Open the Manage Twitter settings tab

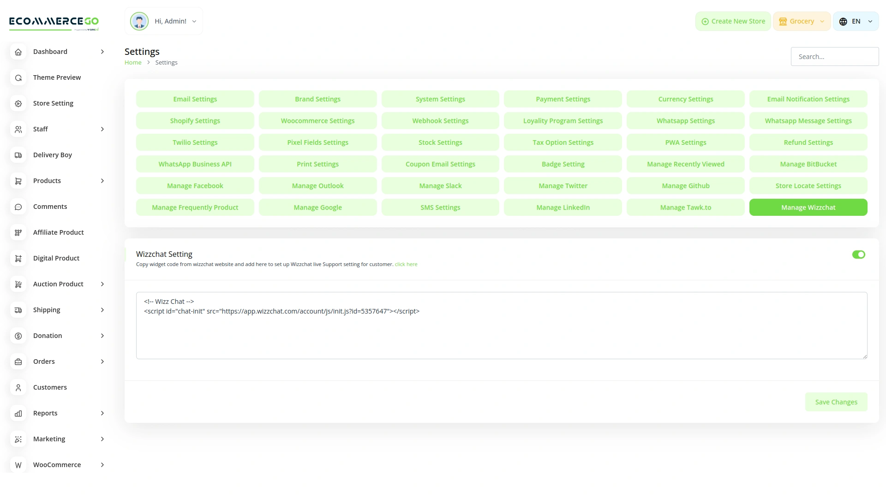point(563,185)
